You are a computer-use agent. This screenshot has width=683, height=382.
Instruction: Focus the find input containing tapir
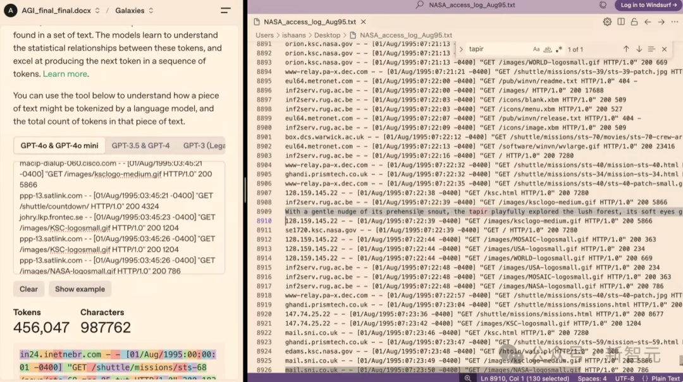pyautogui.click(x=498, y=49)
